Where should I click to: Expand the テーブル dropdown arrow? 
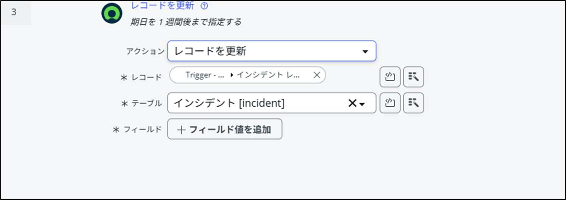click(362, 104)
